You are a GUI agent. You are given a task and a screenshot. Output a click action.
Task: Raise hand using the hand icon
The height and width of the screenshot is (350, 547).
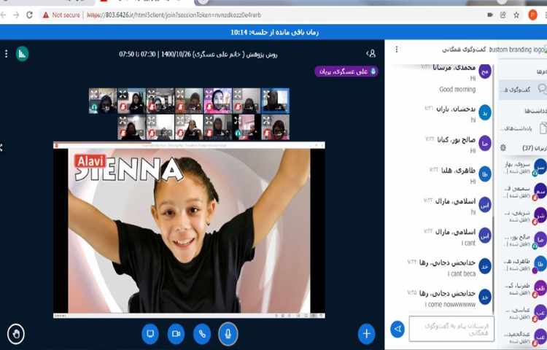click(16, 333)
